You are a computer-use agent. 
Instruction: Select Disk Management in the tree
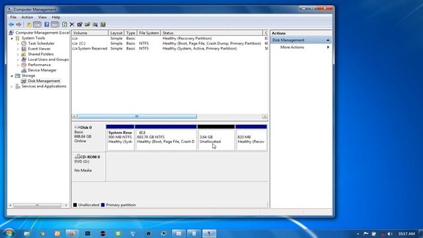tap(44, 81)
